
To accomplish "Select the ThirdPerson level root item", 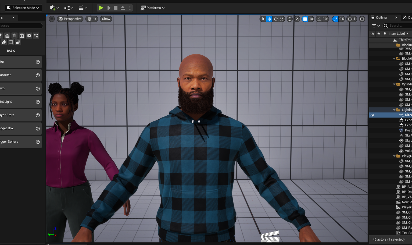I will coord(390,40).
